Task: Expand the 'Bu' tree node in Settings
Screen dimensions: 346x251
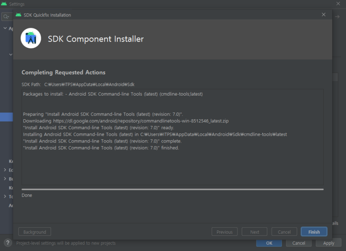Action: click(5, 179)
